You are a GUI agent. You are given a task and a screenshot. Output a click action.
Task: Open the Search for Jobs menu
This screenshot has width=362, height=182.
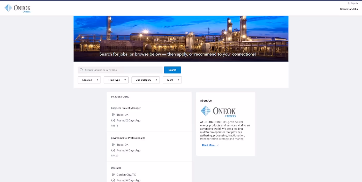pyautogui.click(x=349, y=9)
